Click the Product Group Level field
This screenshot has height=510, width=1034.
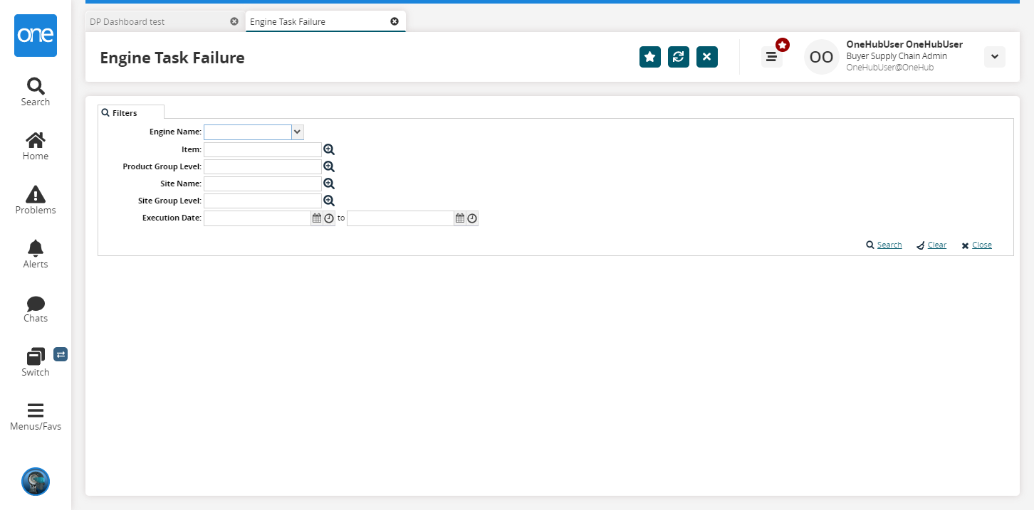pos(263,166)
